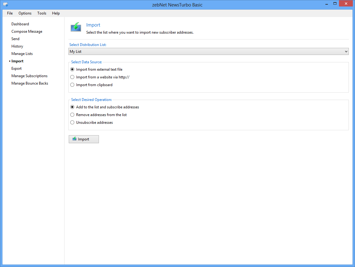Open Manage Lists section
This screenshot has height=267, width=355.
22,54
